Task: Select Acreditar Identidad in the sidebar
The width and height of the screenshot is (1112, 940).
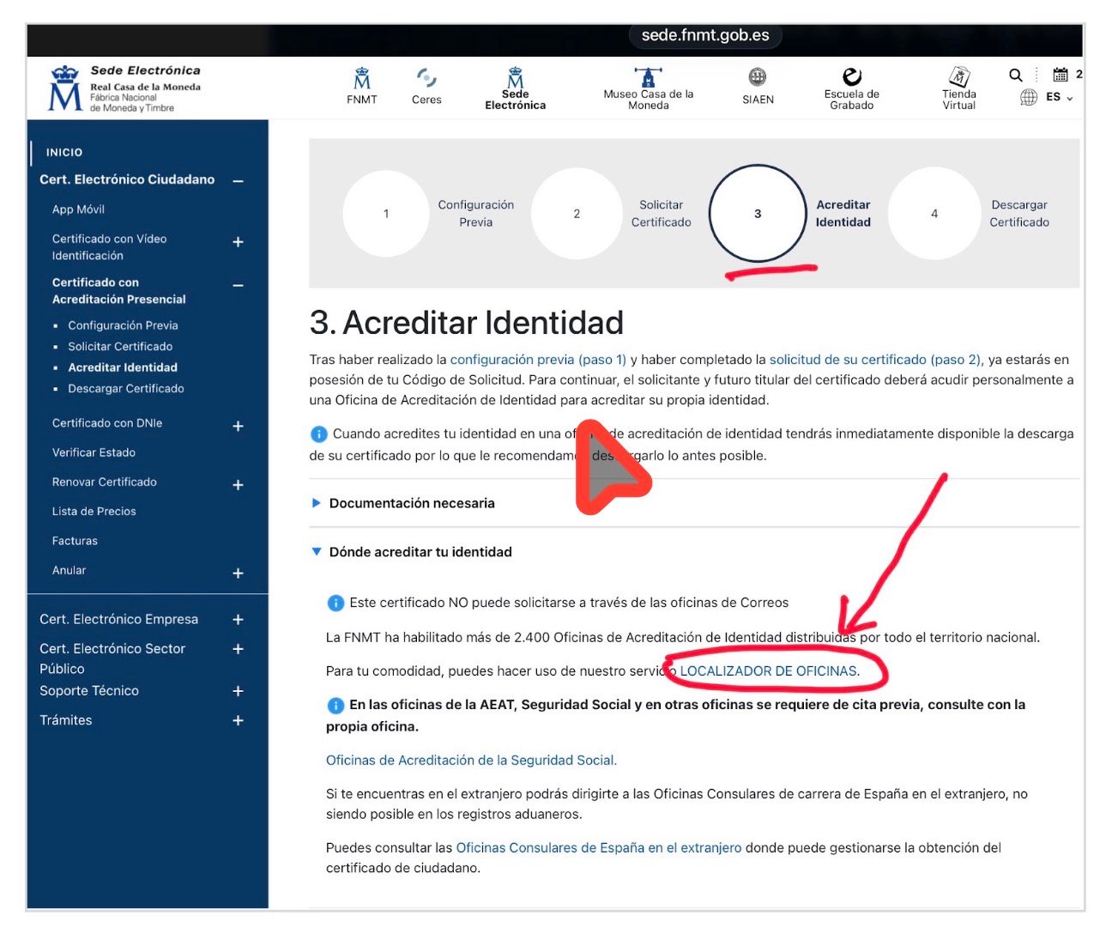Action: (123, 367)
